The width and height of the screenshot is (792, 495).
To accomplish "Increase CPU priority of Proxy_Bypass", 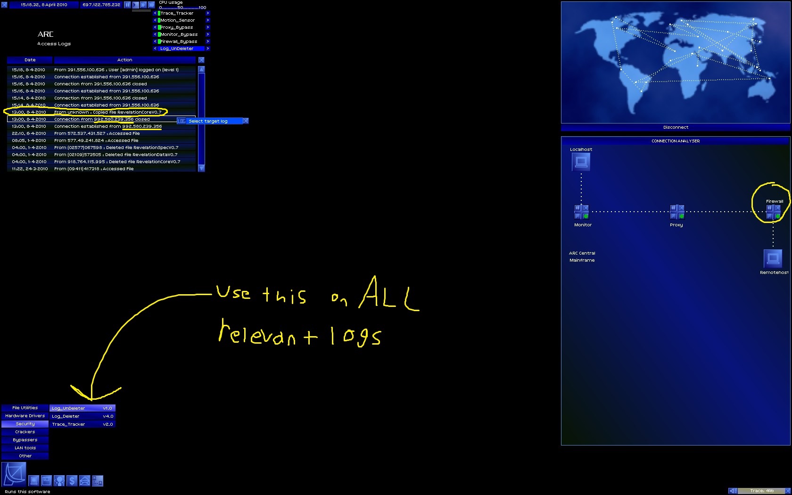I will [207, 27].
